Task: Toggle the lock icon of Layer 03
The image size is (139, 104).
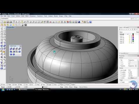Action: coord(131,39)
